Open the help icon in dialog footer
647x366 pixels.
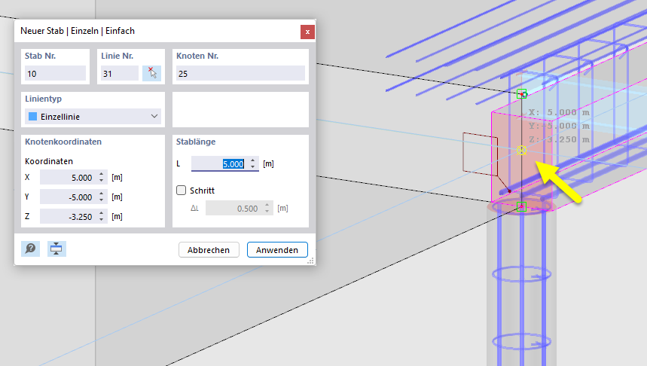[x=31, y=249]
